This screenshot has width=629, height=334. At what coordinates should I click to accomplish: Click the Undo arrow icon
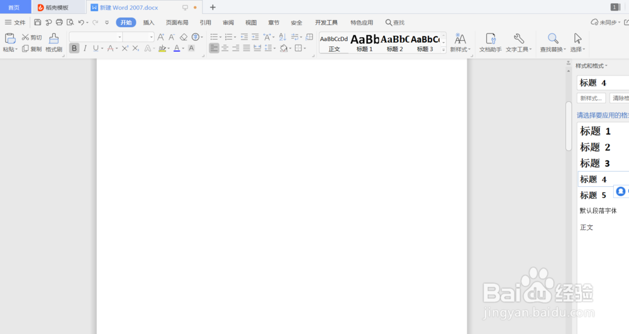81,23
